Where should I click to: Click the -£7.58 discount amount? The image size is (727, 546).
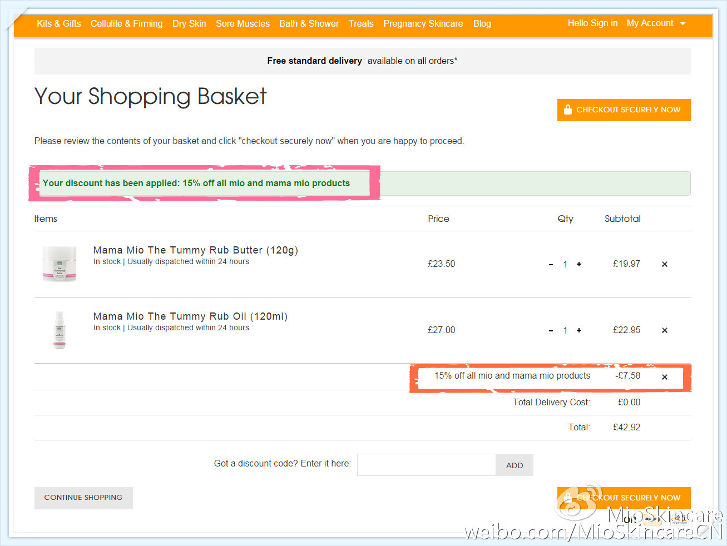pos(628,375)
